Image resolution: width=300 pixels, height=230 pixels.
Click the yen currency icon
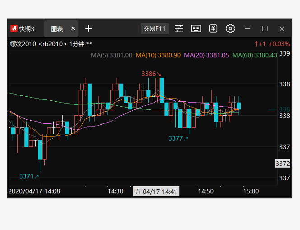[213, 29]
